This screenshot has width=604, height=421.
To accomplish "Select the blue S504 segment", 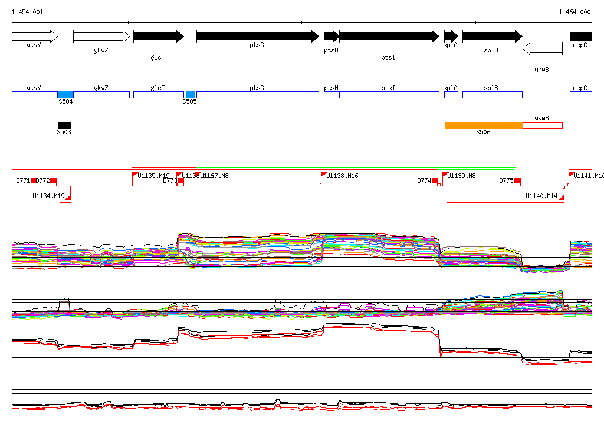I will pyautogui.click(x=65, y=95).
